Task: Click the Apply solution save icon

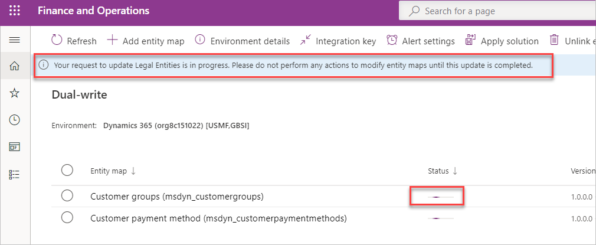Action: click(x=470, y=40)
